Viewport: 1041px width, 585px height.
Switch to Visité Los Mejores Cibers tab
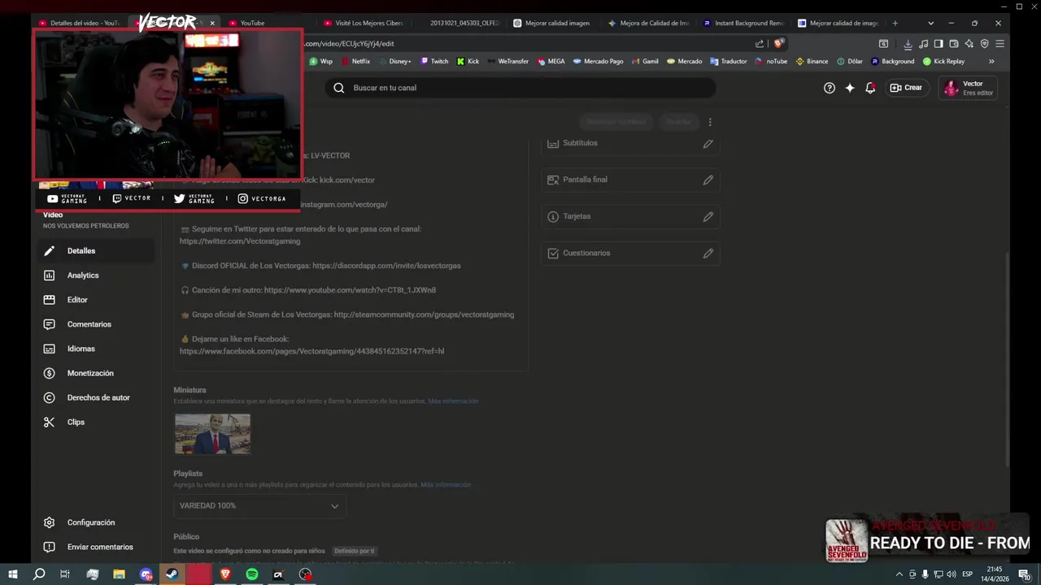(x=364, y=23)
